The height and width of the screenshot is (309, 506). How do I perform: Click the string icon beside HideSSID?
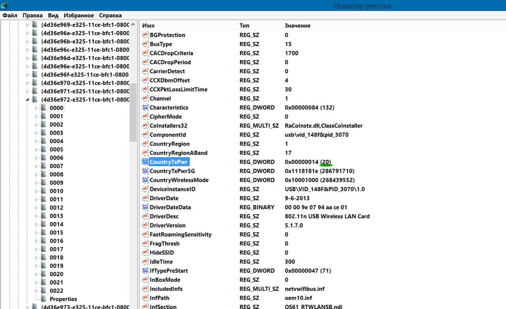[x=145, y=253]
